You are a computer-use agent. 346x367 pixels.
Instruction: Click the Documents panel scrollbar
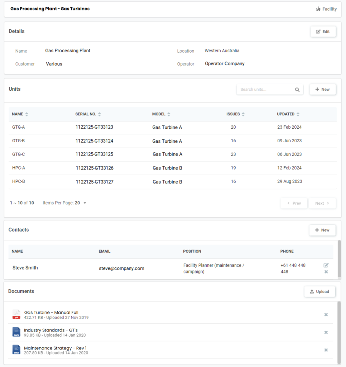tap(339, 332)
